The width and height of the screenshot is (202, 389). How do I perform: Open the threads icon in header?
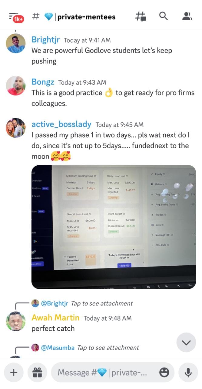click(141, 16)
